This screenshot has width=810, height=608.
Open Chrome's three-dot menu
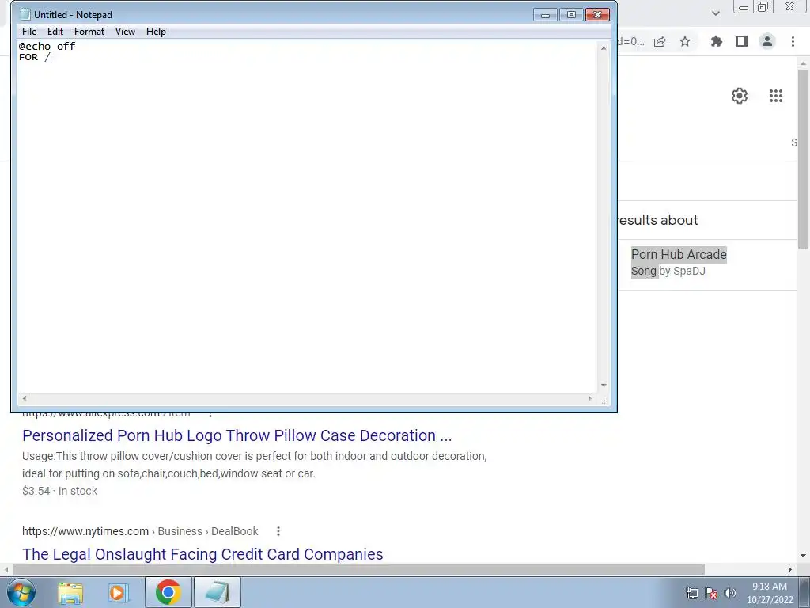793,42
